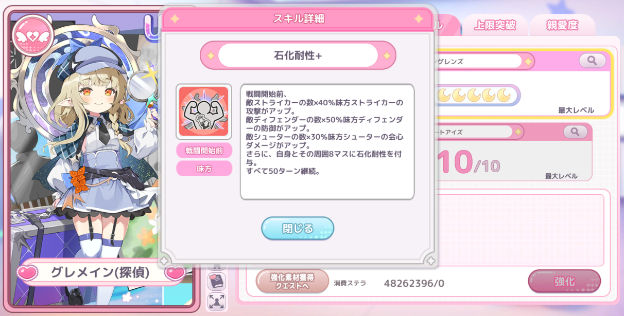The width and height of the screenshot is (624, 316).
Task: Open the 親愛度 tab
Action: (x=562, y=25)
